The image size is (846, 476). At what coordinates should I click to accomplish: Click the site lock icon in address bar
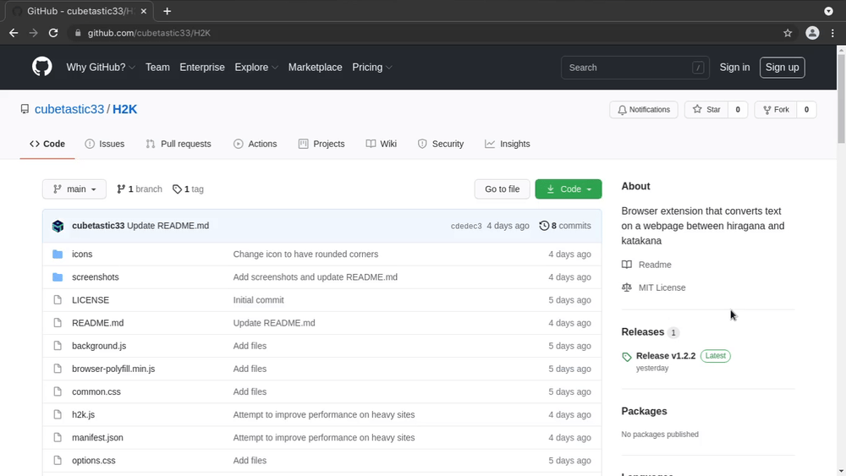click(78, 33)
